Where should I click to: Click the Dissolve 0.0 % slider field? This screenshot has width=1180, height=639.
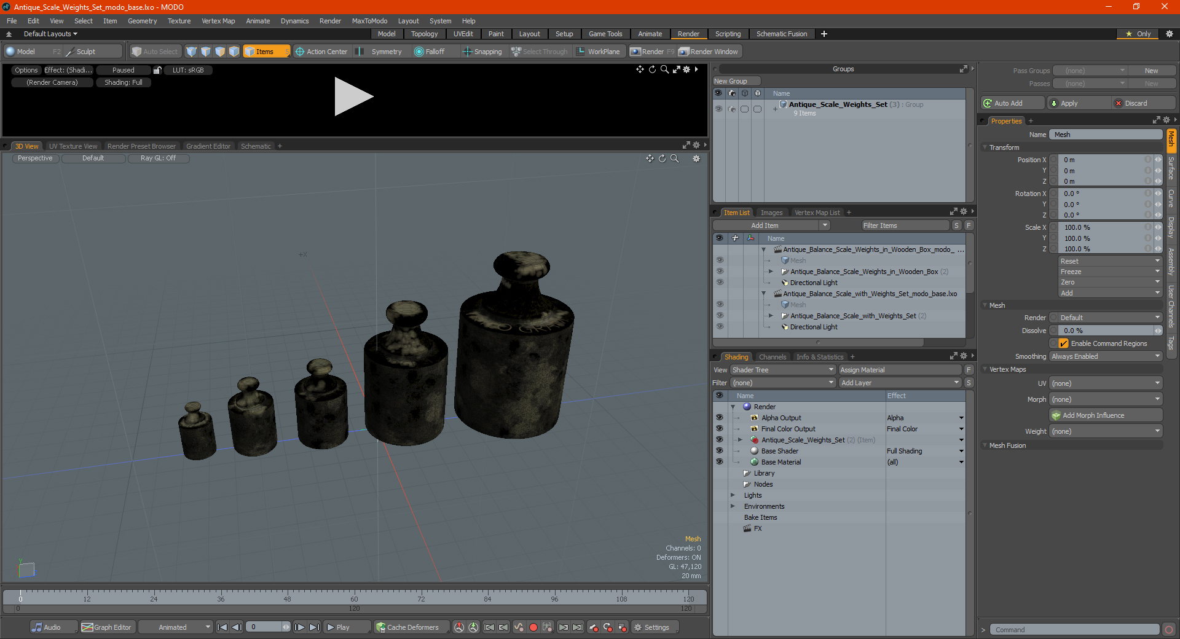(x=1106, y=331)
